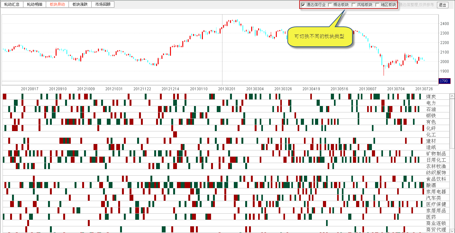The height and width of the screenshot is (233, 455).
Task: Switch to the 板块涨跌 tab
Action: [80, 4]
